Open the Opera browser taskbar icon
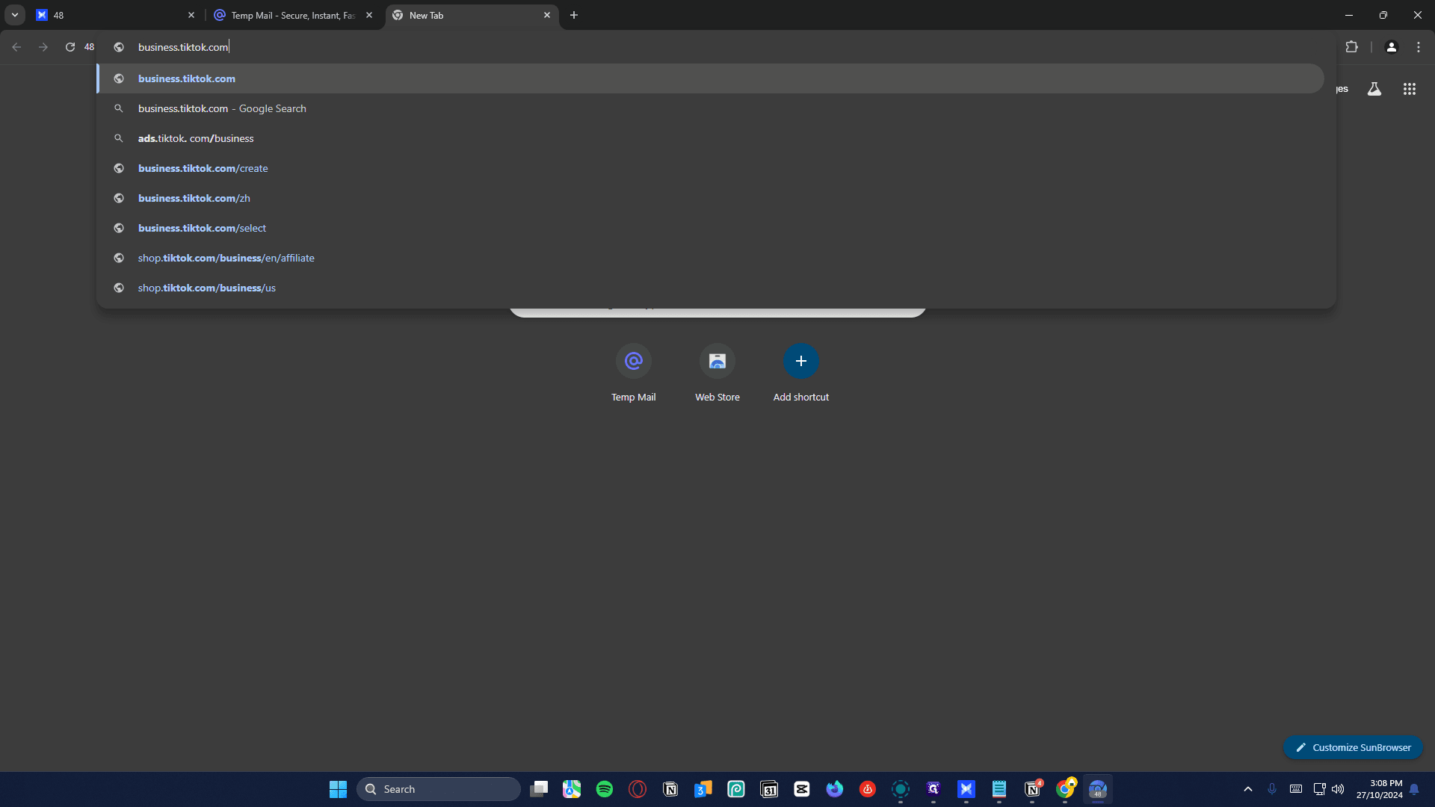 pos(638,789)
